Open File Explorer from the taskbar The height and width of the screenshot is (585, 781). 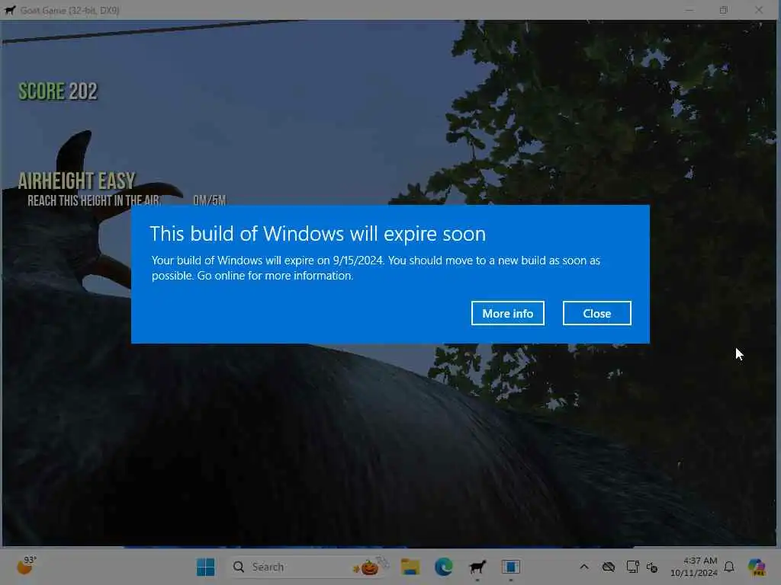point(410,567)
